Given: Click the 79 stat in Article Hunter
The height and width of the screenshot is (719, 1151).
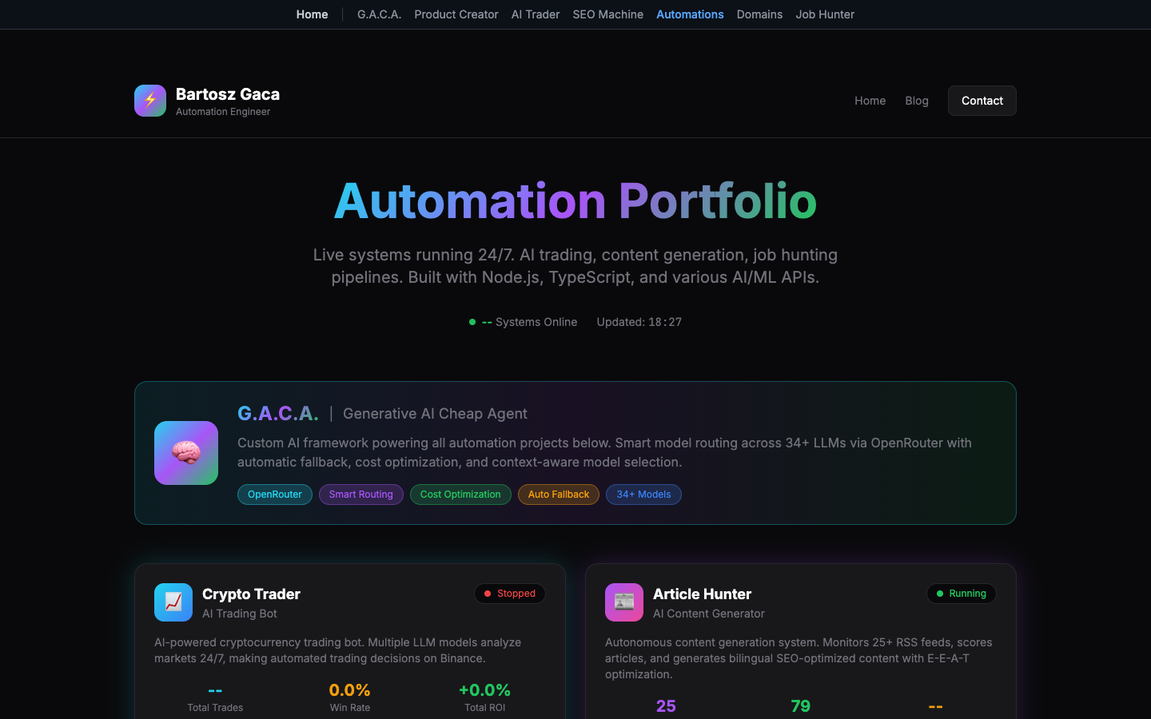Looking at the screenshot, I should coord(801,705).
